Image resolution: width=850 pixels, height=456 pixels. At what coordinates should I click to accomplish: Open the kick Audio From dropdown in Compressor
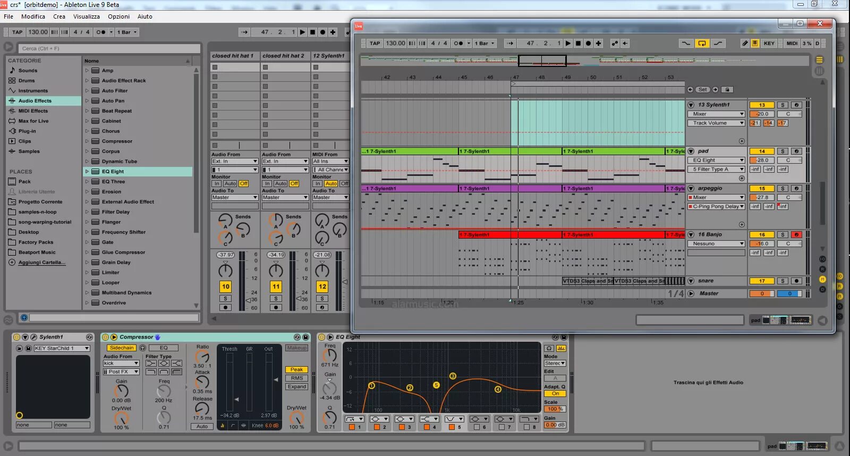(121, 363)
